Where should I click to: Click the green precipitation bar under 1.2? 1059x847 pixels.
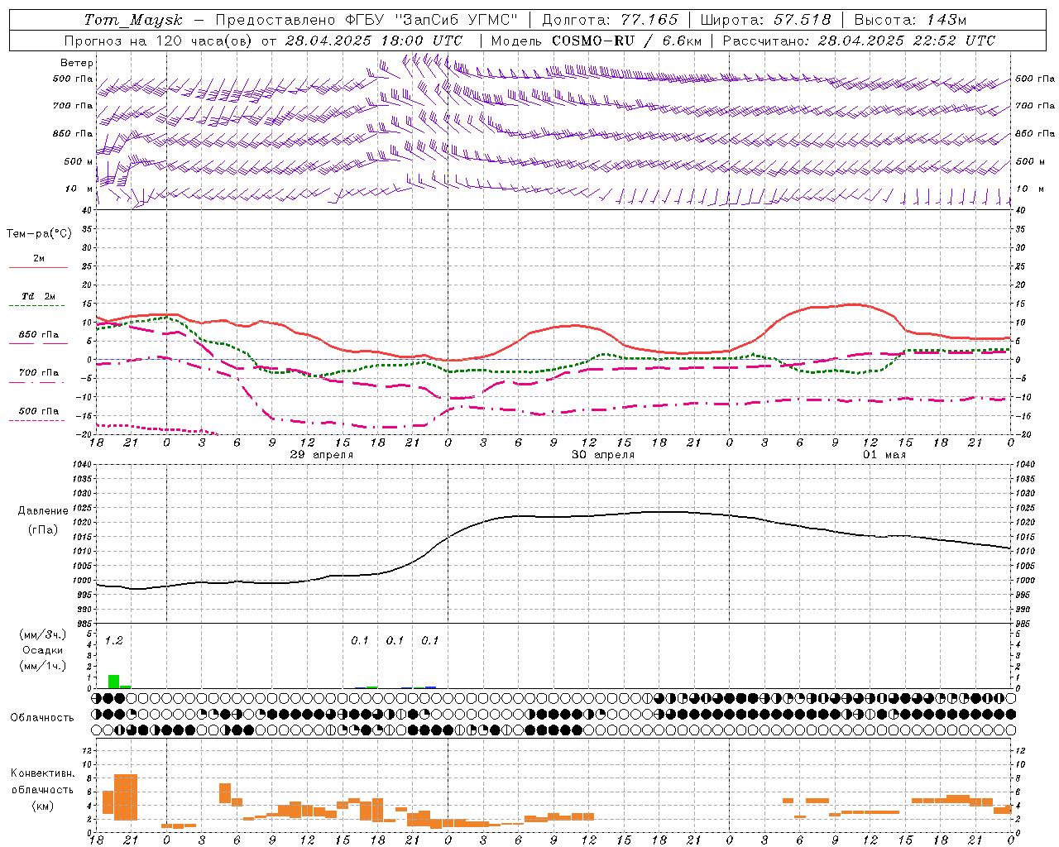click(x=113, y=682)
